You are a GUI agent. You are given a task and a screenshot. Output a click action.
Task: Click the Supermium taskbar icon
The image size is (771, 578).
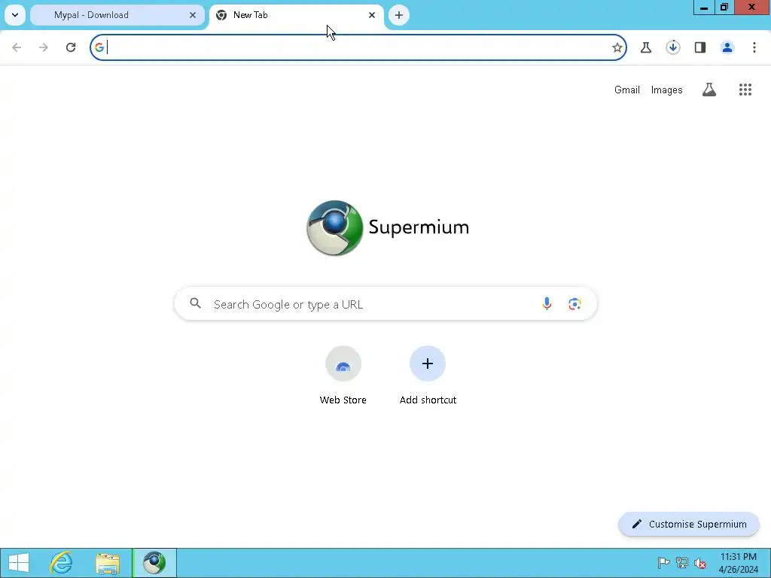point(154,563)
